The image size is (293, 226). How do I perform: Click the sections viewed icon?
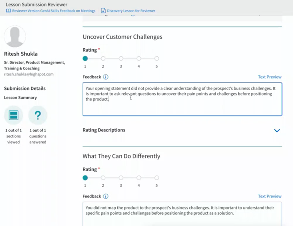(13, 116)
